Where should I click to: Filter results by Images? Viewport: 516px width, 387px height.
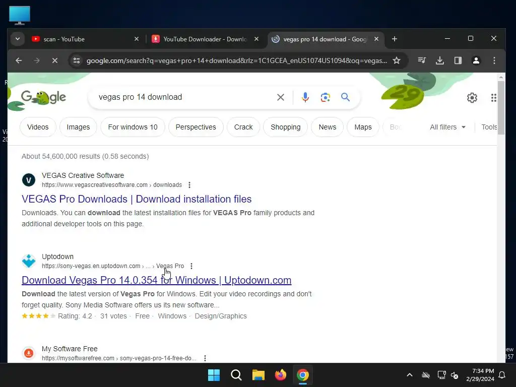[x=78, y=127]
